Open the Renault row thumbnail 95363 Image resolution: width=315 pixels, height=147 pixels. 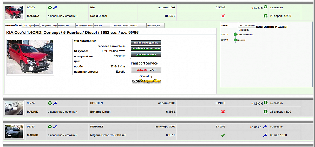click(15, 131)
